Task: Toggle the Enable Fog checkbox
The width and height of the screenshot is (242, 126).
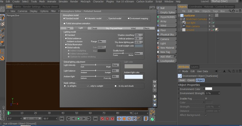Action: [x=206, y=99]
